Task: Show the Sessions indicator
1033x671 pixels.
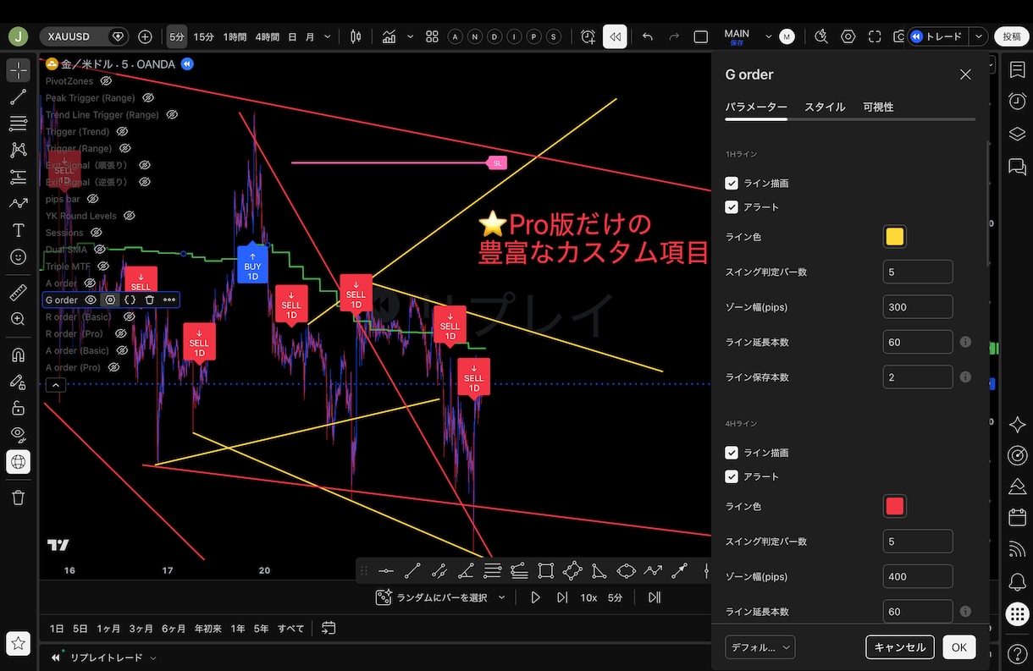Action: (97, 232)
